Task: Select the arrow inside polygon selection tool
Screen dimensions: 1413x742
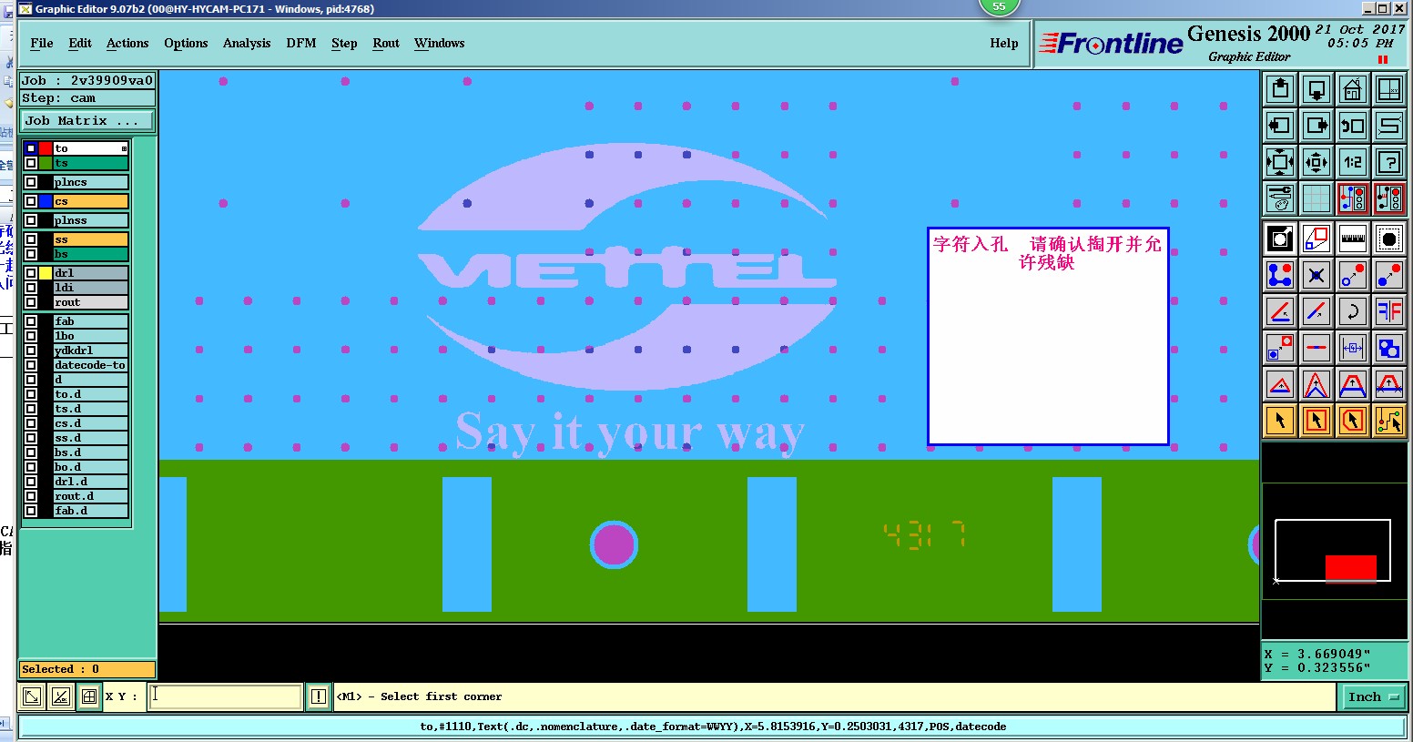Action: pyautogui.click(x=1353, y=421)
